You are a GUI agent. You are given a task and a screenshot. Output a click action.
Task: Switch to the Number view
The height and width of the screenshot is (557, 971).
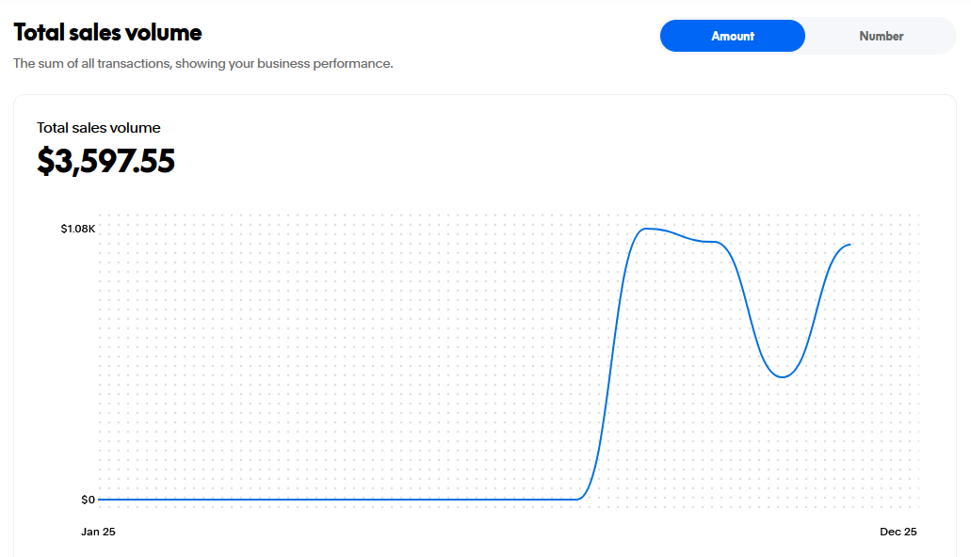pyautogui.click(x=881, y=36)
